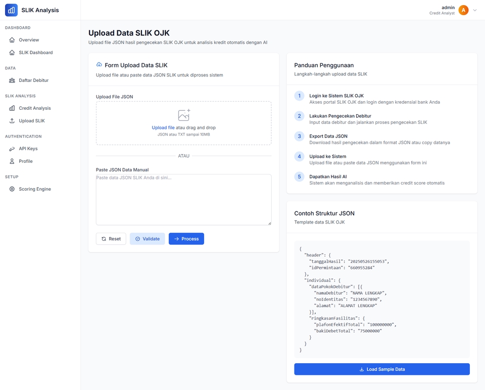Click the Upload file link
485x390 pixels.
click(x=163, y=127)
